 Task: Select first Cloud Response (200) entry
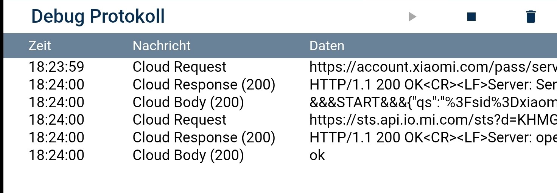[204, 85]
